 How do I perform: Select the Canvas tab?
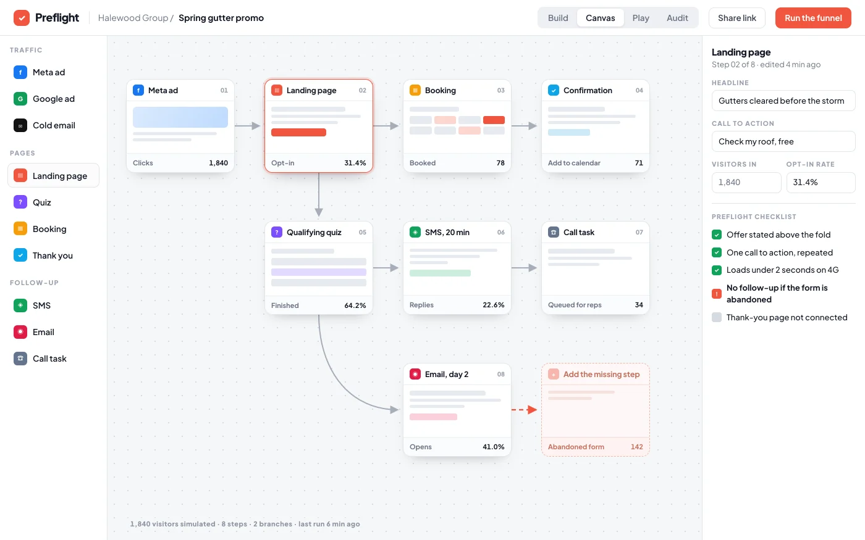tap(601, 18)
